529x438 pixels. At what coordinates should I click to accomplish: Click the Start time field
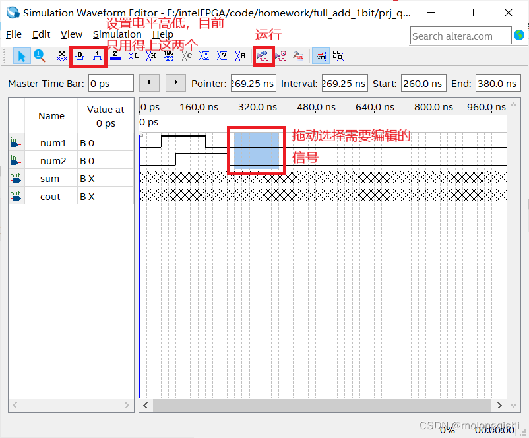[423, 83]
